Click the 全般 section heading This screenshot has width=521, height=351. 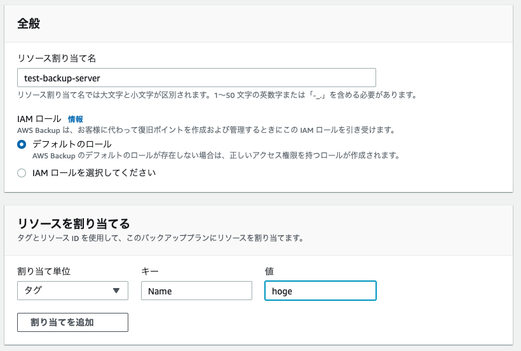tap(29, 24)
